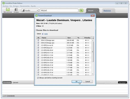Open Mis archivos folder icon
The width and height of the screenshot is (130, 99).
(x=8, y=10)
